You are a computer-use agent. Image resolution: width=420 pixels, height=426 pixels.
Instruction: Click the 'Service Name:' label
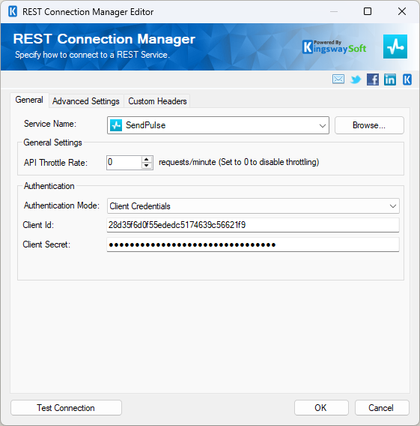[x=50, y=124]
